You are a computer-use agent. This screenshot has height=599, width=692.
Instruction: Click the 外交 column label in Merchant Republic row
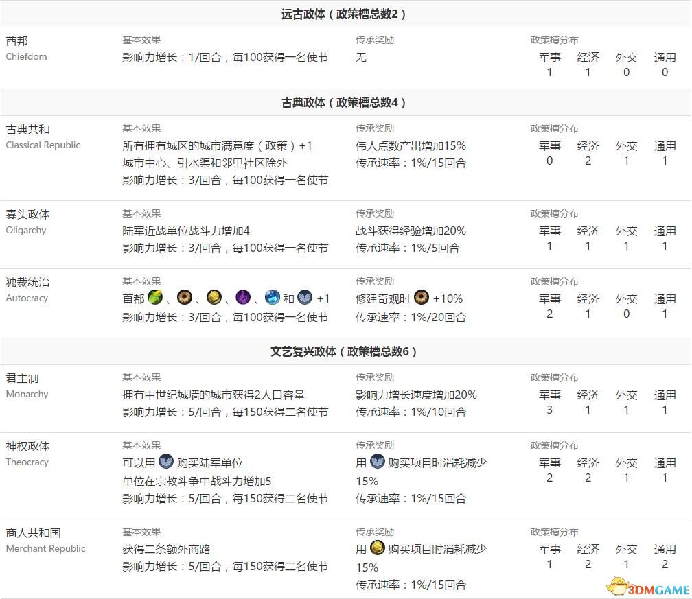(626, 550)
